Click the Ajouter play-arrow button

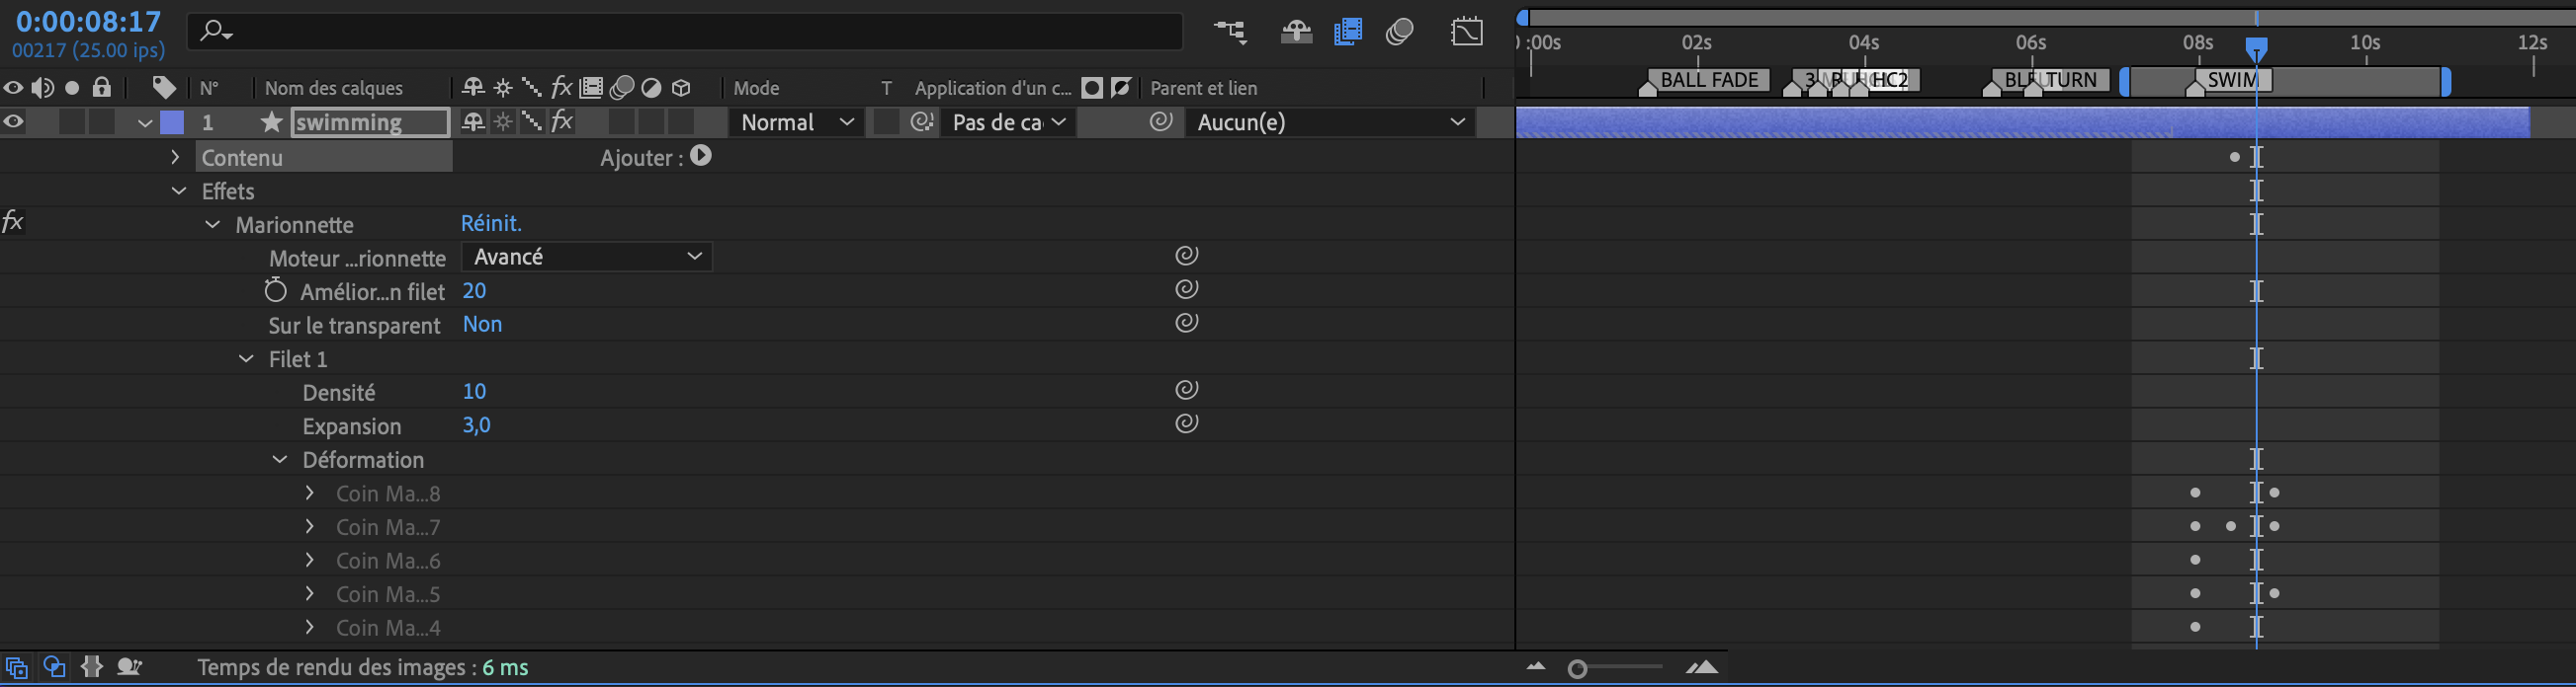pos(701,156)
